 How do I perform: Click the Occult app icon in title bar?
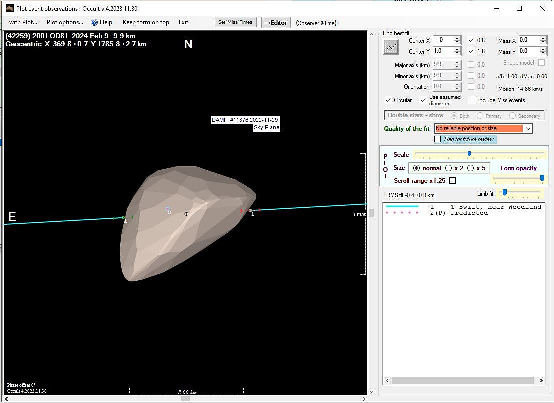(x=9, y=8)
